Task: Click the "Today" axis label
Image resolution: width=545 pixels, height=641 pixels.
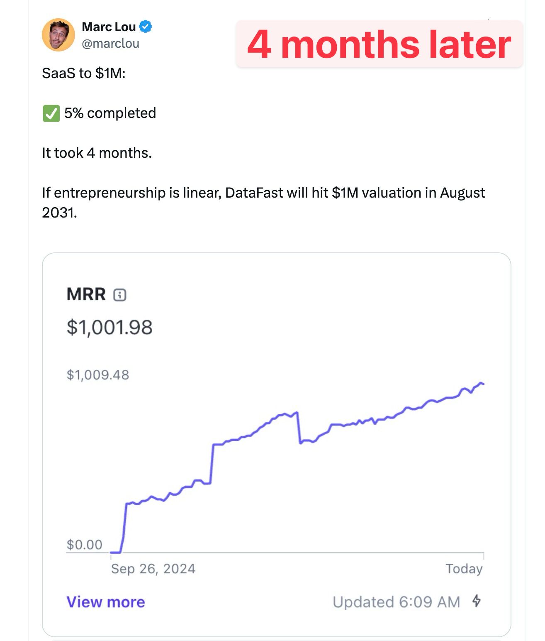Action: (464, 569)
